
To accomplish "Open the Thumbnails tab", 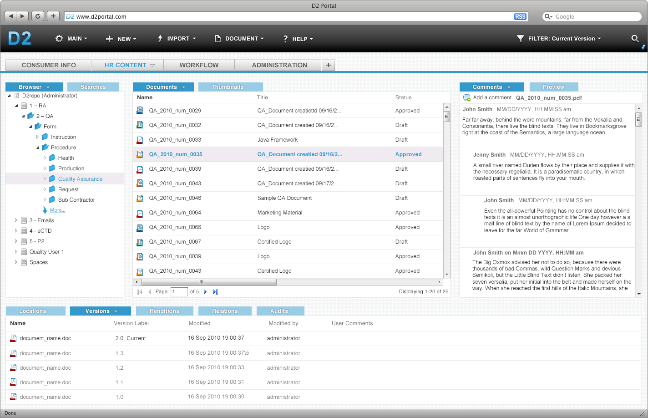I will pyautogui.click(x=231, y=87).
